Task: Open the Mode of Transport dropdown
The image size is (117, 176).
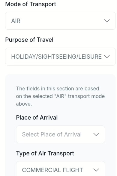Action: [60, 21]
